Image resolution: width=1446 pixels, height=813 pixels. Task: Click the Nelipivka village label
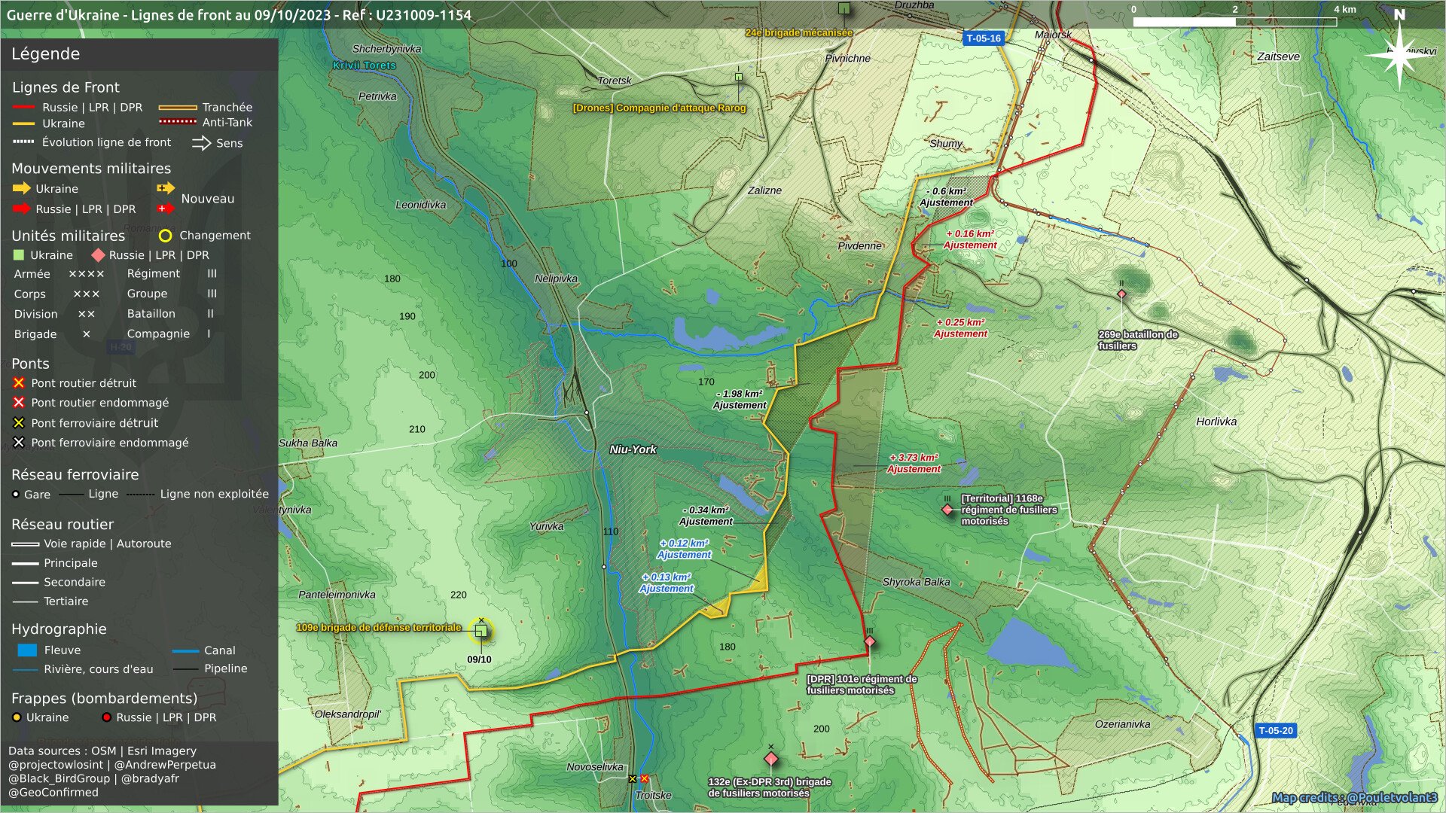point(556,279)
